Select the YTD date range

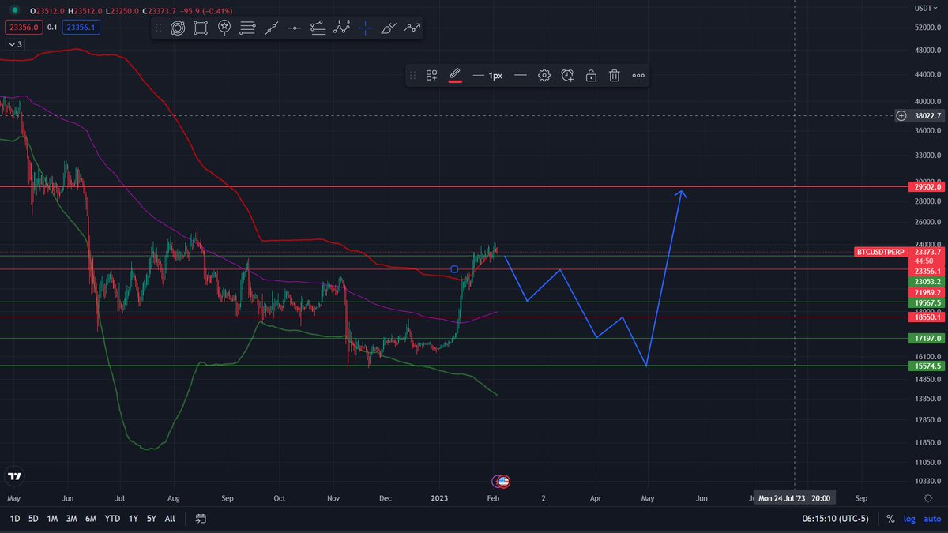pyautogui.click(x=112, y=519)
